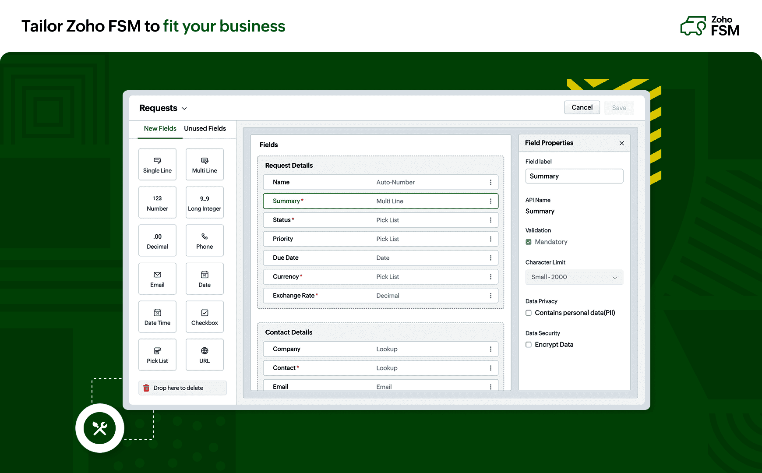Choose the Long Integer field tile

[x=205, y=202]
